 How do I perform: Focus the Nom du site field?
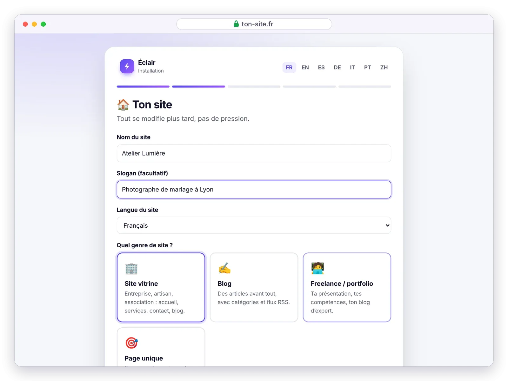pyautogui.click(x=254, y=153)
